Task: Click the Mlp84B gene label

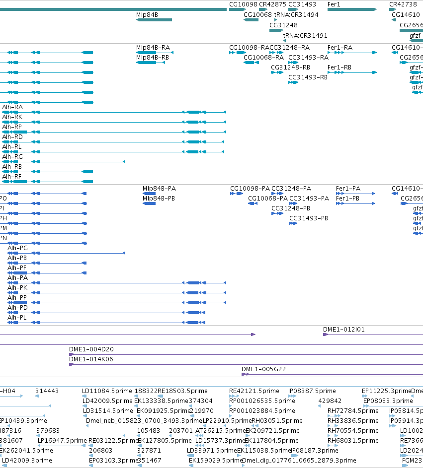Action: [x=147, y=15]
